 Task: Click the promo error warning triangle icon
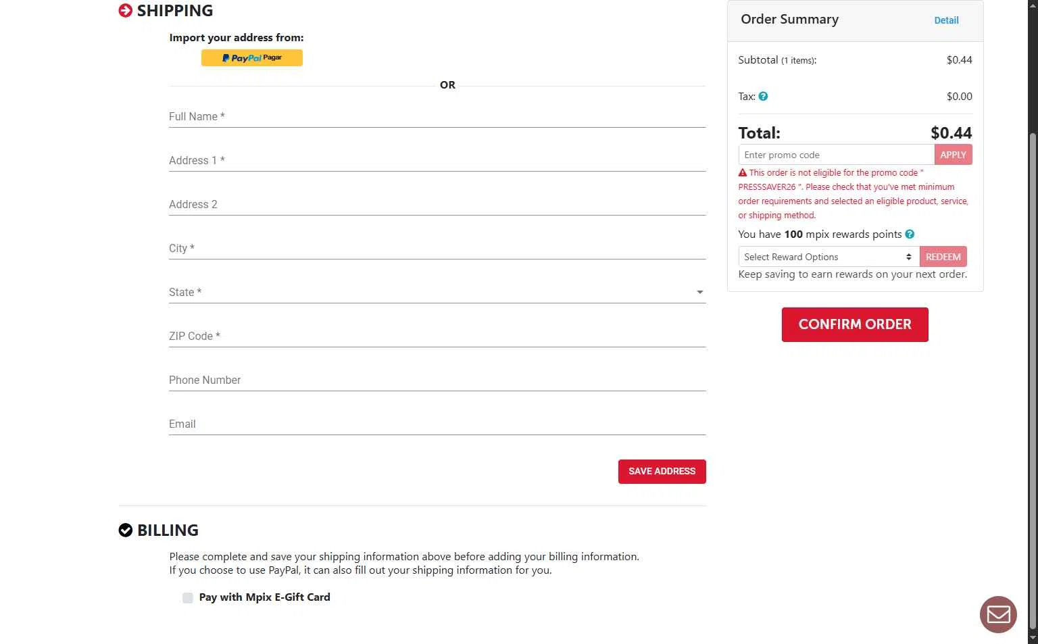pos(743,173)
